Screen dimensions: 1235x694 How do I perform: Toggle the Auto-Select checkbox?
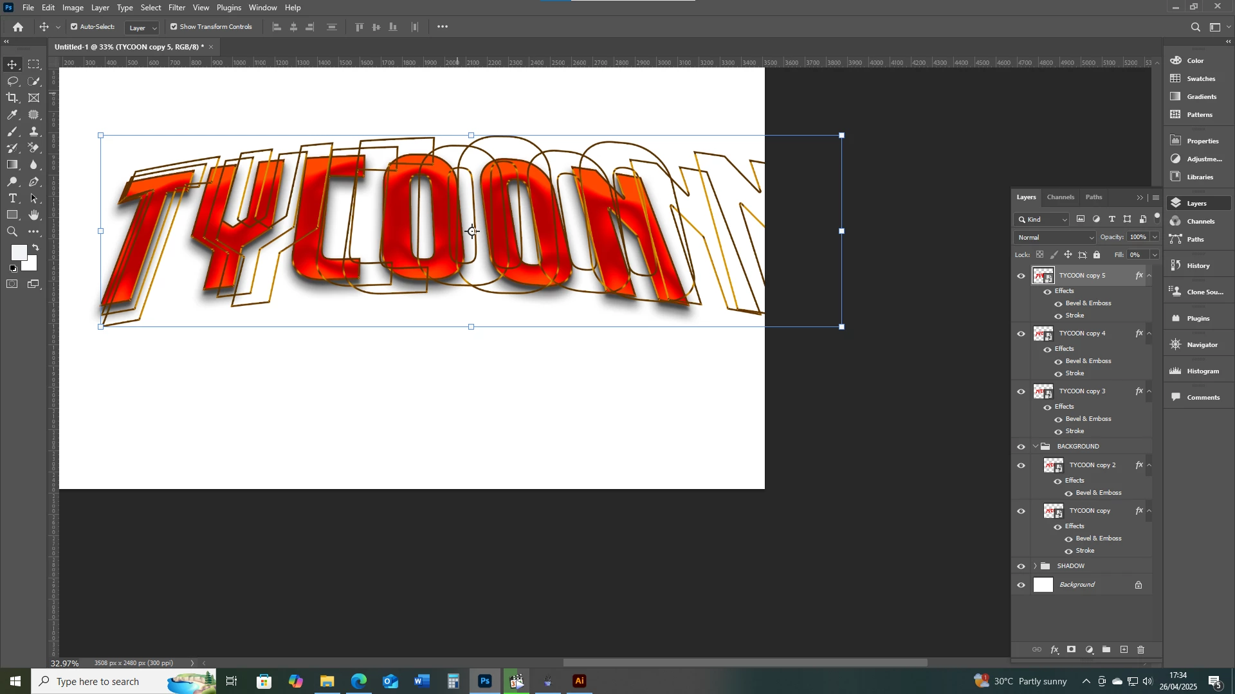74,27
